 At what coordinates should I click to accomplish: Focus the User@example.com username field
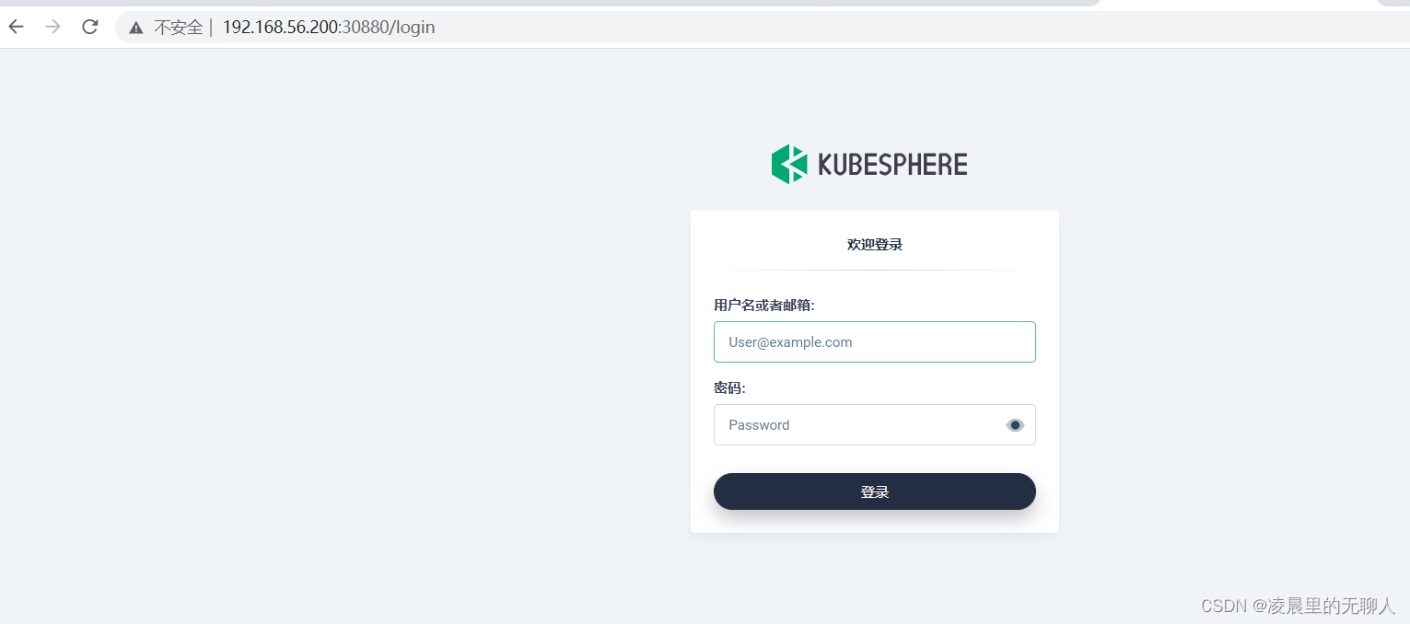[x=874, y=341]
